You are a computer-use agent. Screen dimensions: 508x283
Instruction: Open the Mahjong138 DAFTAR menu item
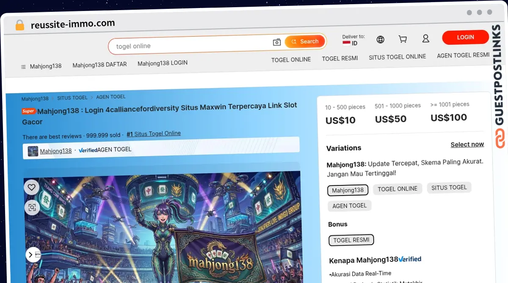point(99,65)
